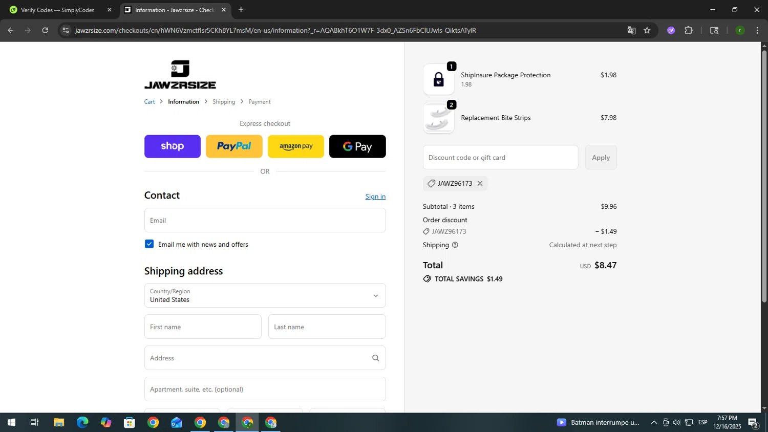Reload the checkout page

tap(45, 30)
